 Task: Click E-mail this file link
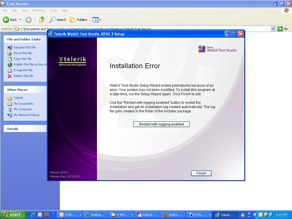[x=23, y=70]
